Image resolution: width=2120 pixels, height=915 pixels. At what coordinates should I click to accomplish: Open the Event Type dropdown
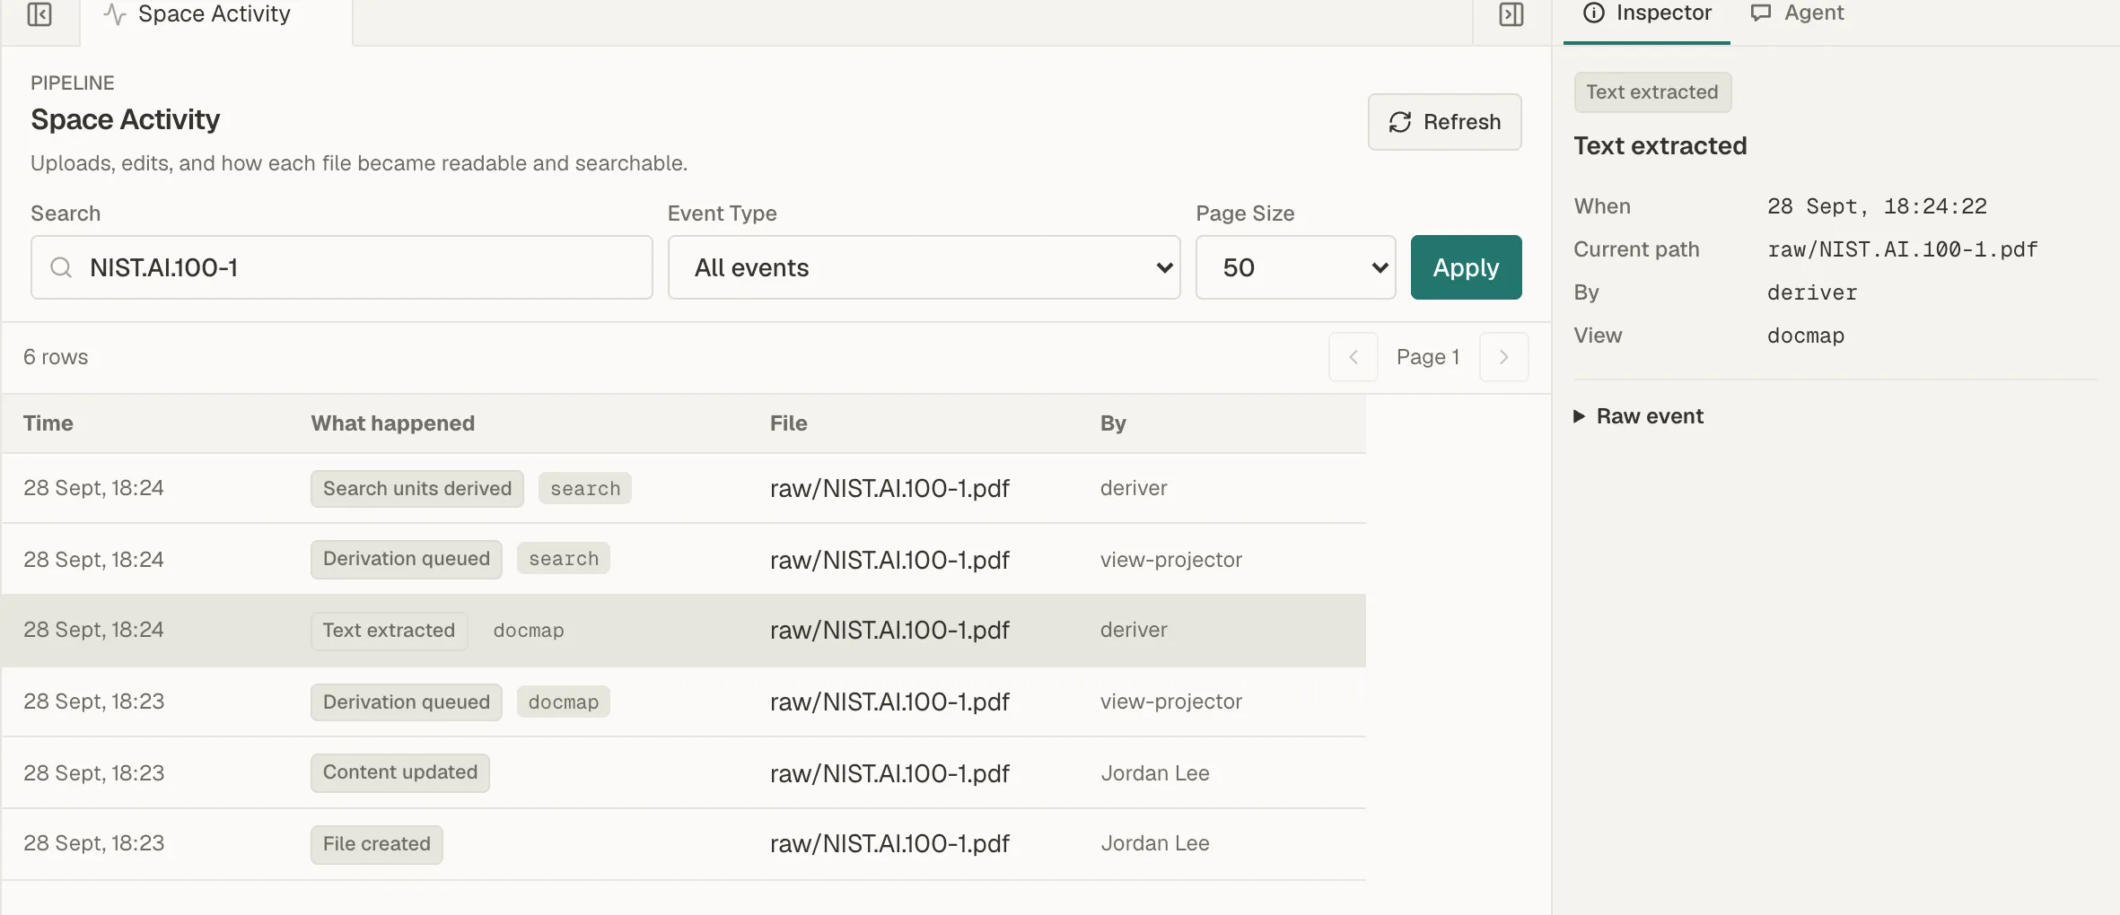tap(924, 267)
